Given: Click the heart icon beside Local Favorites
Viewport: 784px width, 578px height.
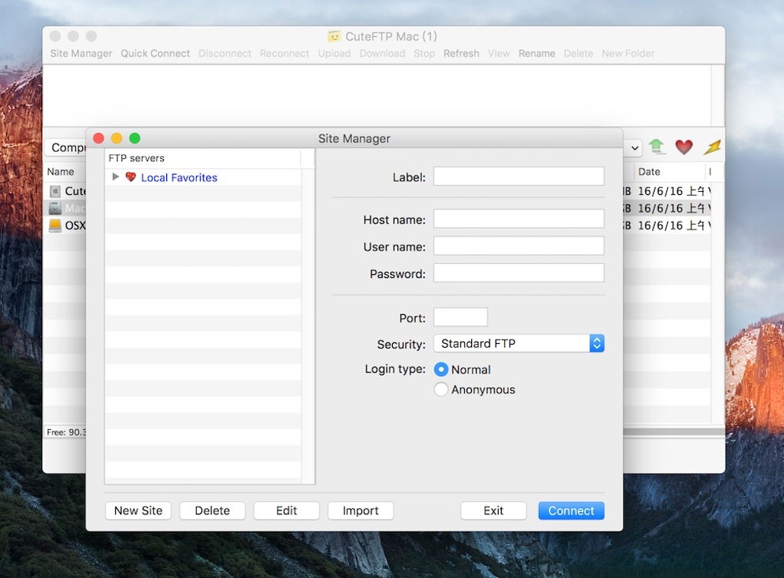Looking at the screenshot, I should (131, 177).
